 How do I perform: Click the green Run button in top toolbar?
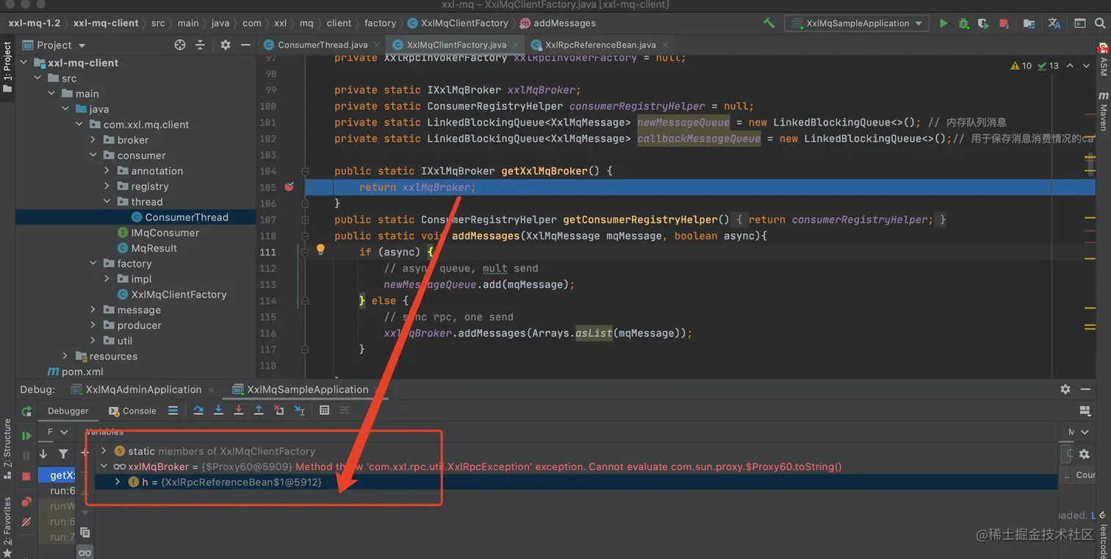(943, 24)
